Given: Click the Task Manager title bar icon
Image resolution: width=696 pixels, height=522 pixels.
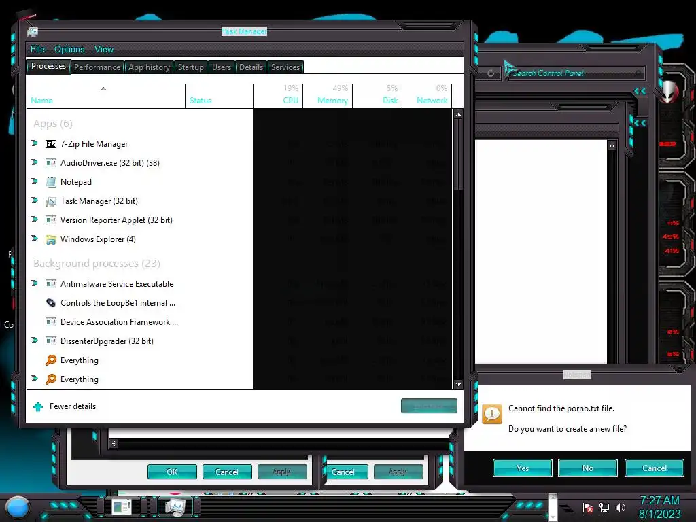Looking at the screenshot, I should coord(33,31).
